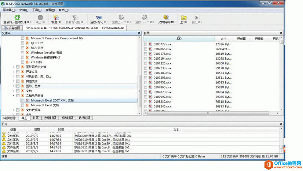Click the file icon of 0107066.xlsx
Viewport: 303px width, 171px height.
(x=150, y=49)
